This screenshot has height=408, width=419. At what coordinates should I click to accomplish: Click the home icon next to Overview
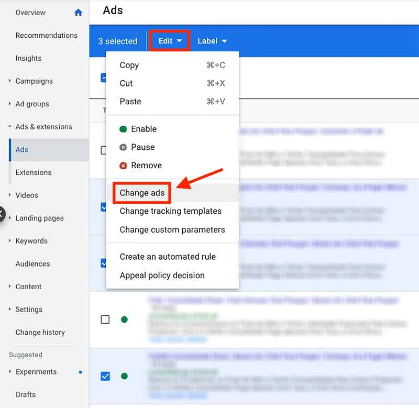(78, 13)
